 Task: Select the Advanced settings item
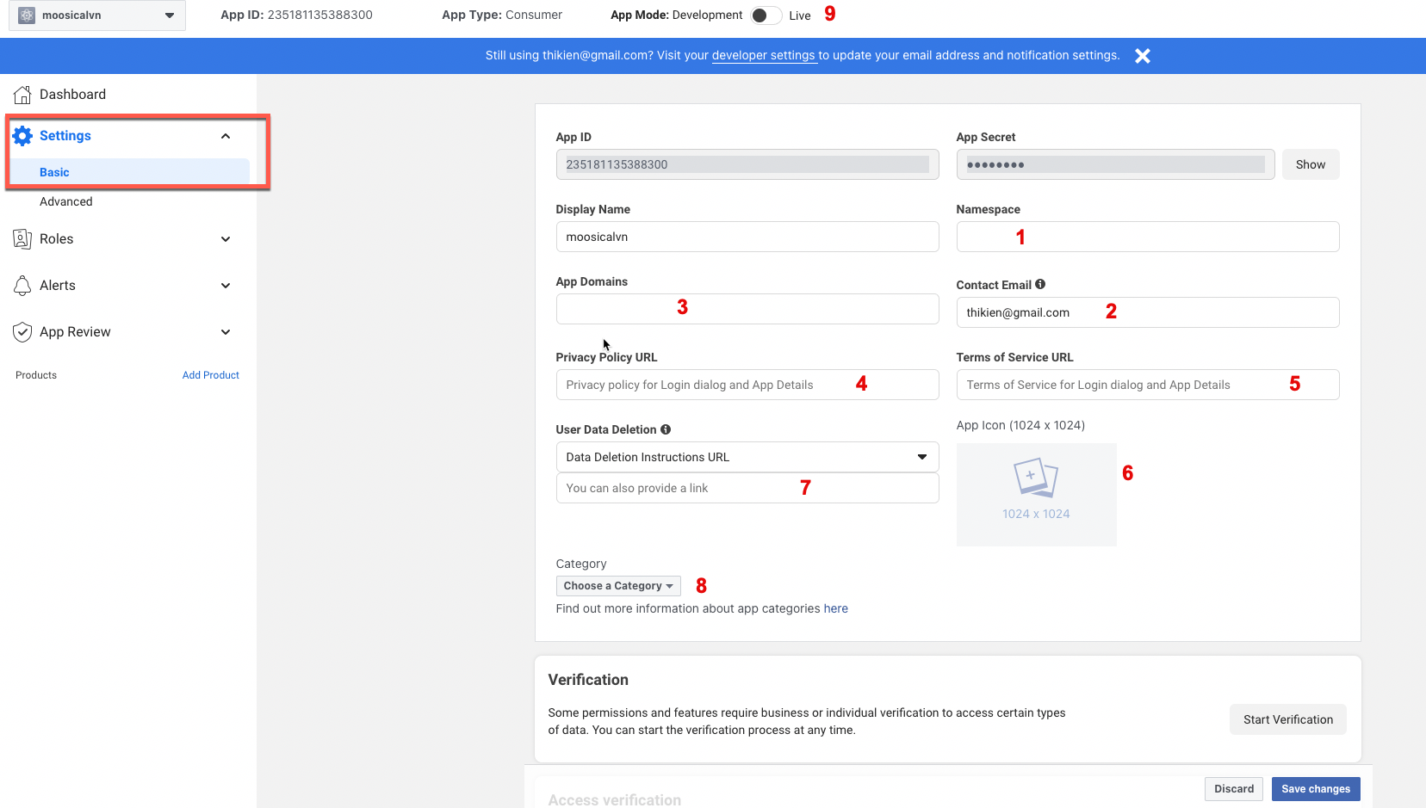click(x=66, y=201)
